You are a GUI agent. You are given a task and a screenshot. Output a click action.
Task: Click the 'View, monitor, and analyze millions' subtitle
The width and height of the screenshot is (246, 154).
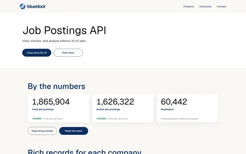[54, 41]
